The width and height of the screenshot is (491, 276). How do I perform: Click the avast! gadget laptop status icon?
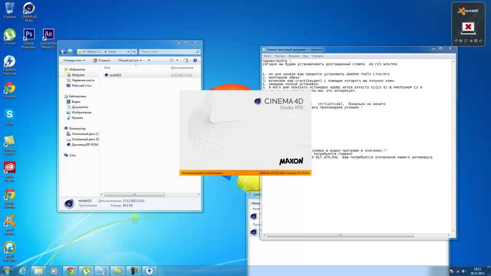(468, 28)
